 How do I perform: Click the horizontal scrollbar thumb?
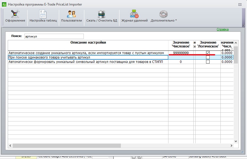(67, 145)
